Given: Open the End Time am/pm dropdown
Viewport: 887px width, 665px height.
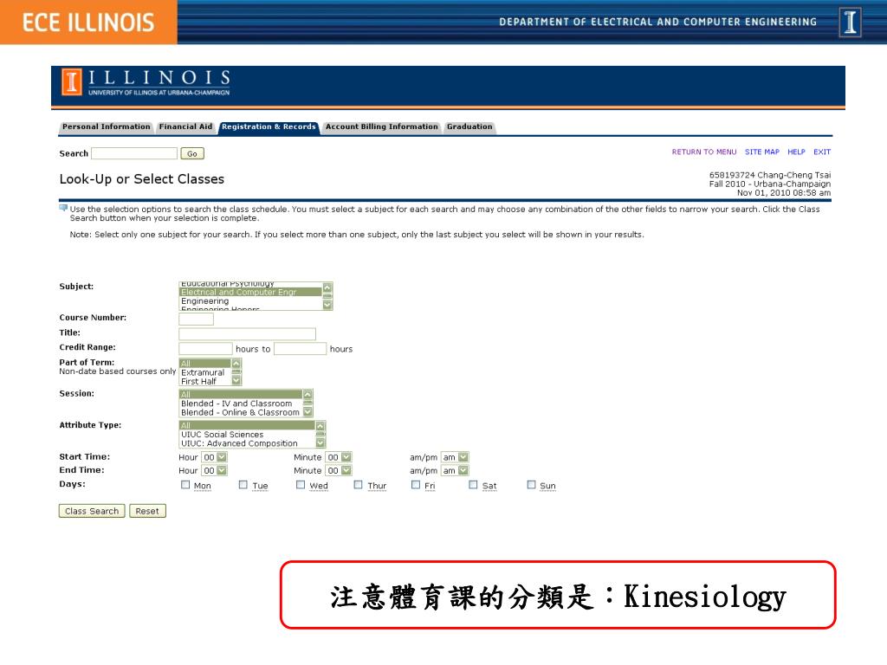Looking at the screenshot, I should pos(456,470).
